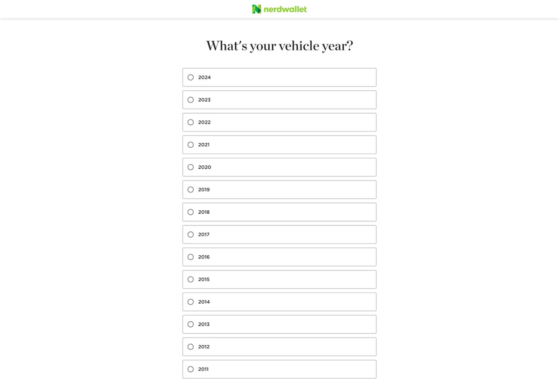
Task: Click the nerdwallet wordmark text
Action: tap(285, 9)
